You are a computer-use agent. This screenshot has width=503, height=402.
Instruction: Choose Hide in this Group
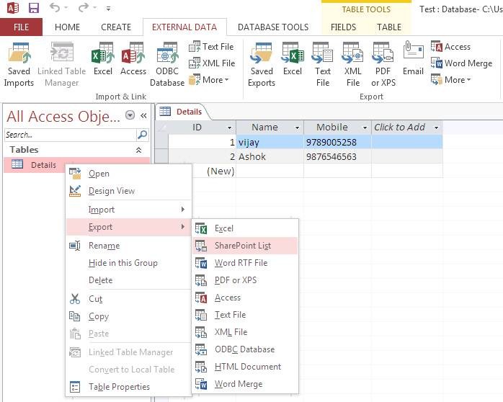coord(128,263)
